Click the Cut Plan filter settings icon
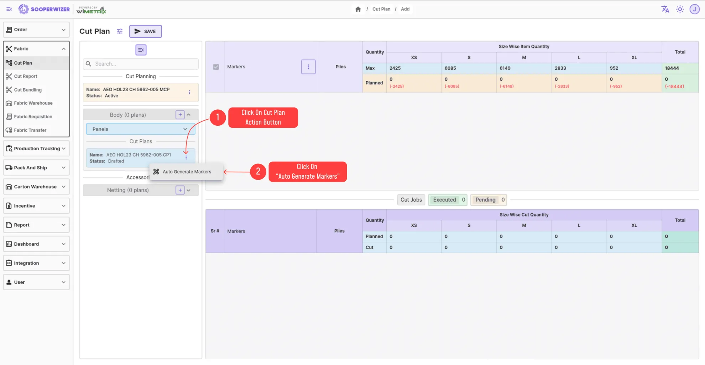This screenshot has height=365, width=705. click(120, 31)
